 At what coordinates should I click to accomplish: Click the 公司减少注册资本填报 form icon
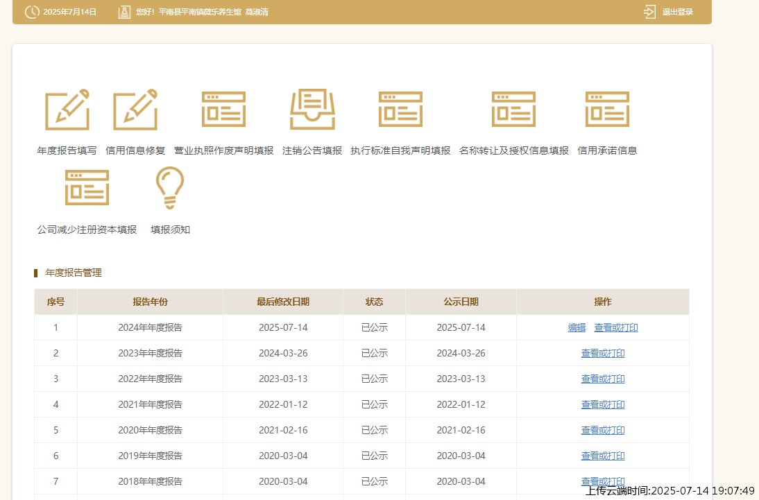tap(87, 188)
